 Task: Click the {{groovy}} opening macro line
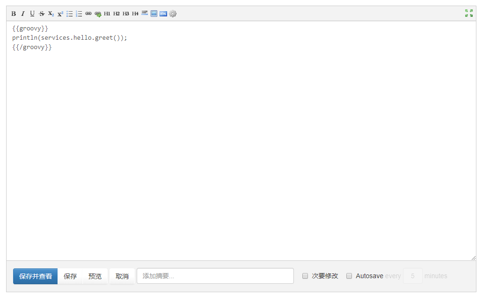pos(30,29)
